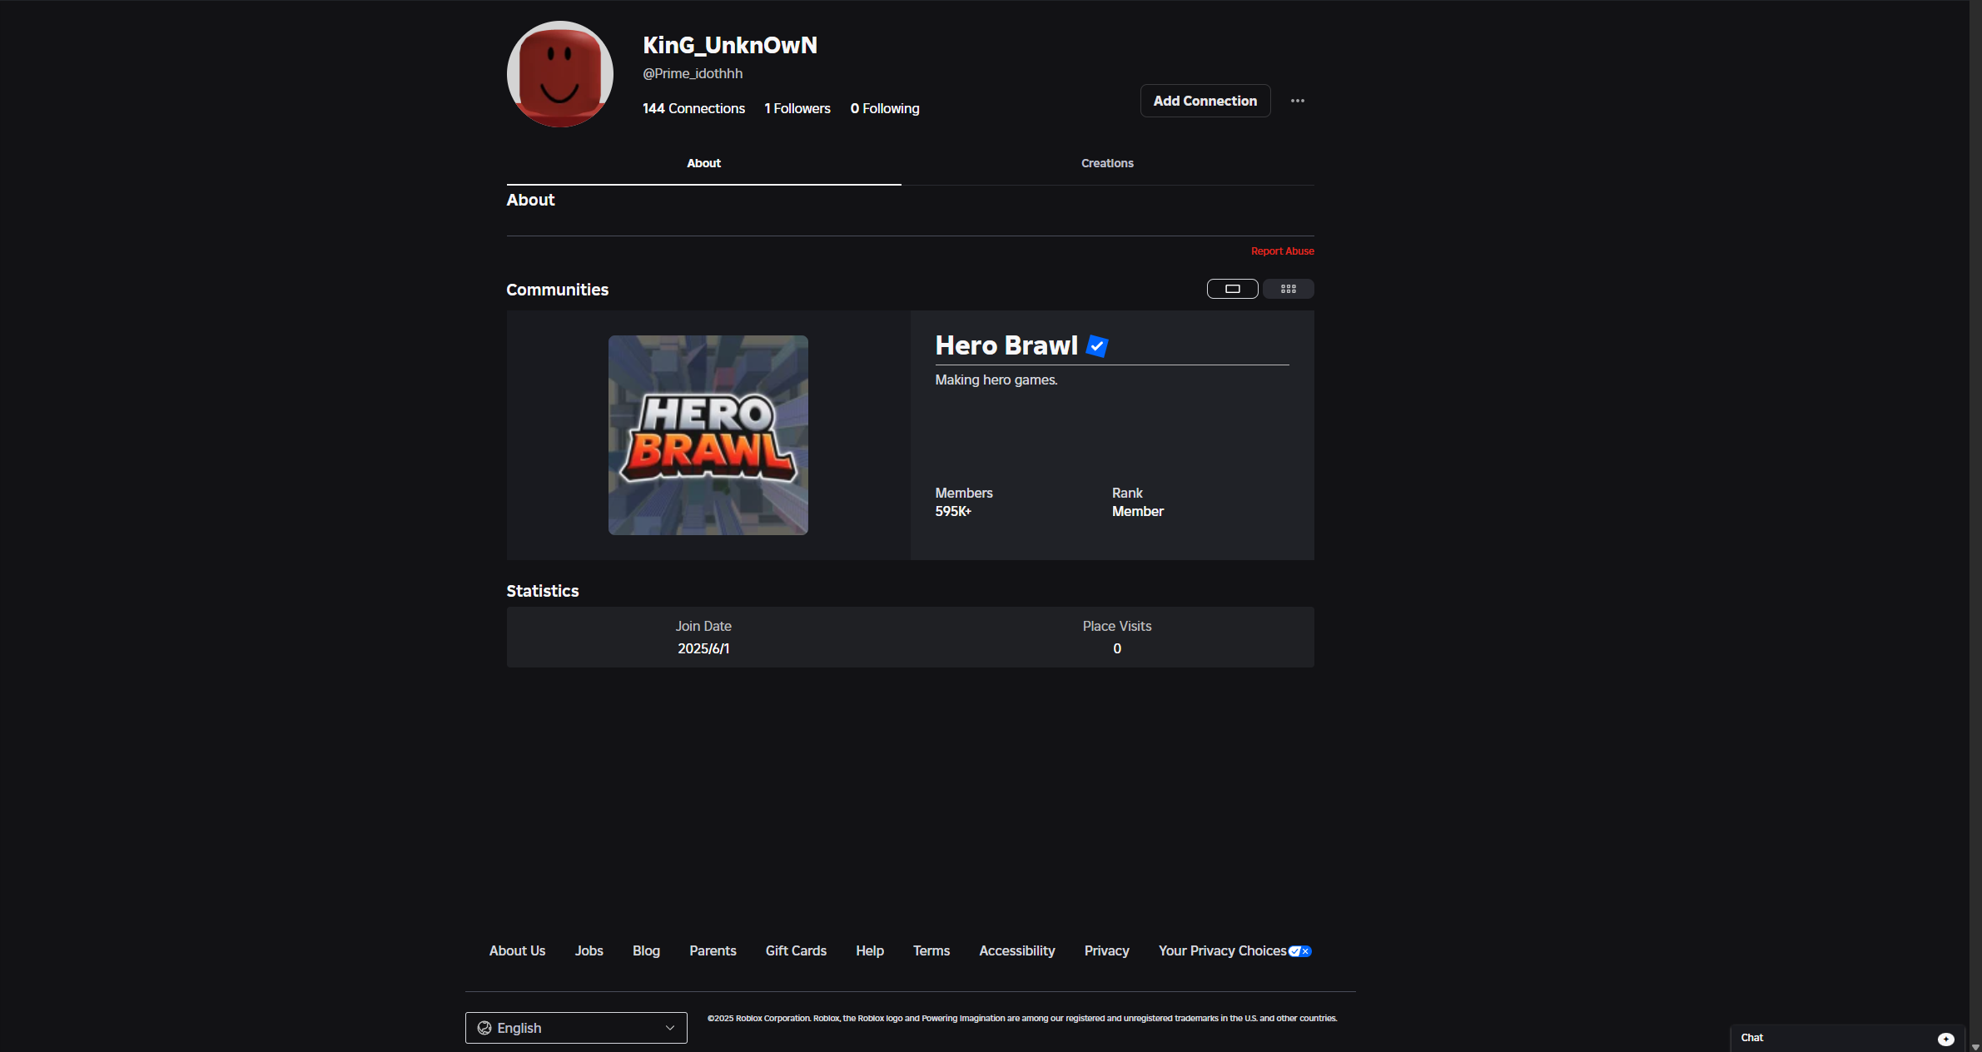Click the Your Privacy Choices icon
Viewport: 1982px width, 1052px height.
pos(1299,951)
